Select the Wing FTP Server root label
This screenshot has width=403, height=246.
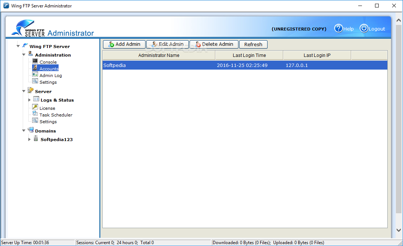(50, 47)
